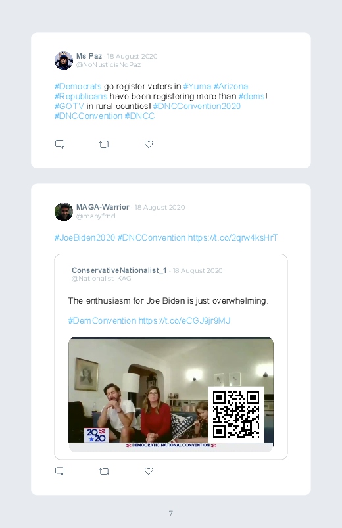Click reply icon on MAGA-Warrior tweet
342x528 pixels.
coord(60,471)
